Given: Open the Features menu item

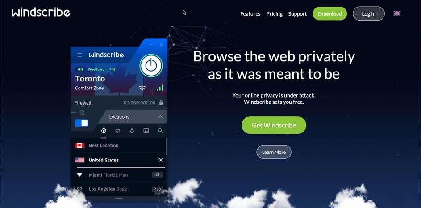Looking at the screenshot, I should pos(250,14).
